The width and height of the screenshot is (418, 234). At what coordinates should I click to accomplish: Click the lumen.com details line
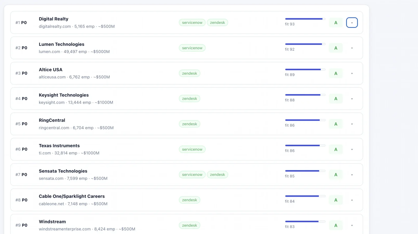tap(74, 52)
